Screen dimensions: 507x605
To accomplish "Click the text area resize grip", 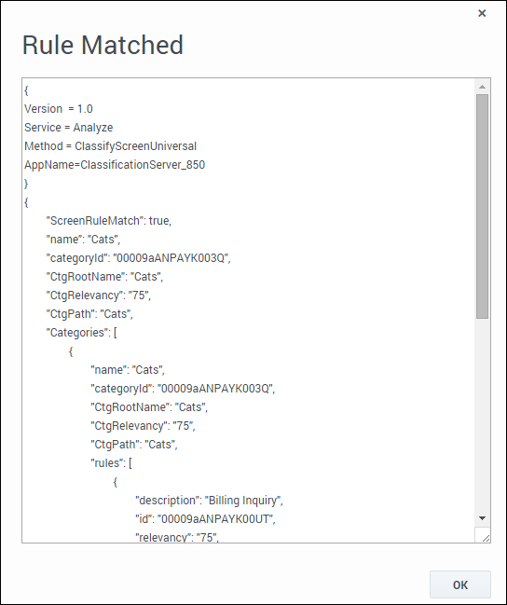I will click(486, 538).
